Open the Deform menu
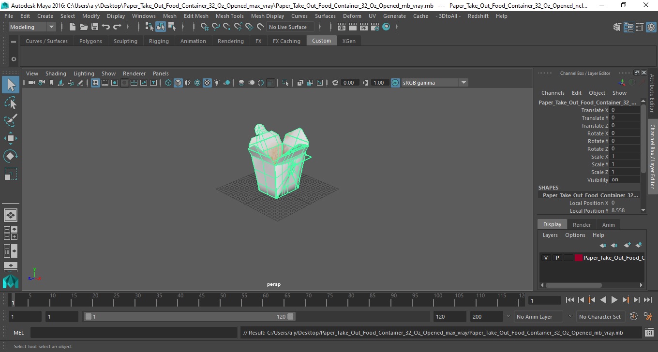 (352, 16)
